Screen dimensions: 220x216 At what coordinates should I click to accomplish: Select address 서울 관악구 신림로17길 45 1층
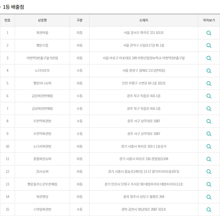pos(144,45)
